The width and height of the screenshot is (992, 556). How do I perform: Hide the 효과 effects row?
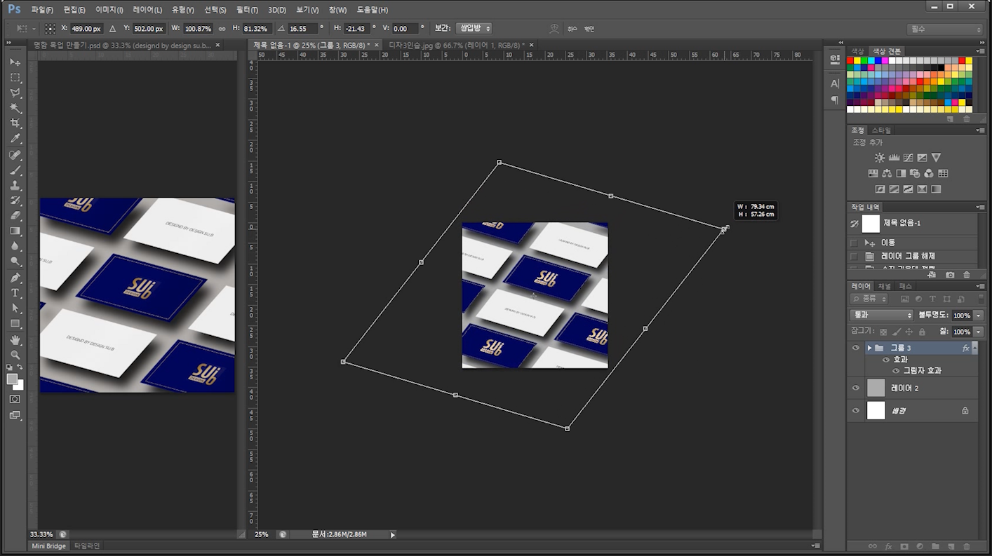pos(886,360)
